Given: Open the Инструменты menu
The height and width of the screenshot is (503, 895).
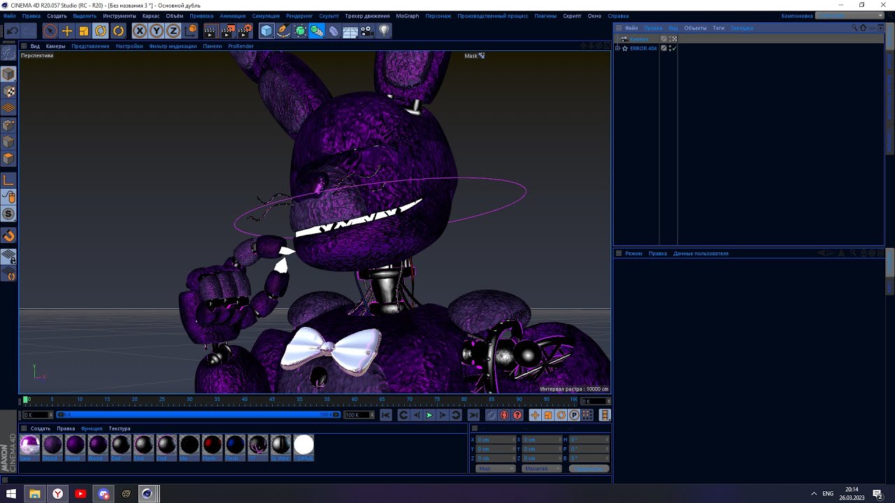Looking at the screenshot, I should coord(119,15).
